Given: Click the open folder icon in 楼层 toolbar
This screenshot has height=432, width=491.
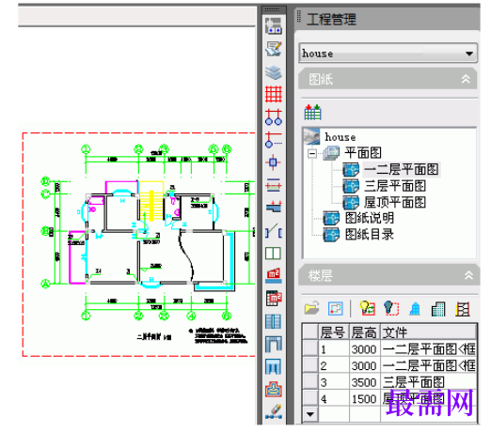Looking at the screenshot, I should pos(312,308).
